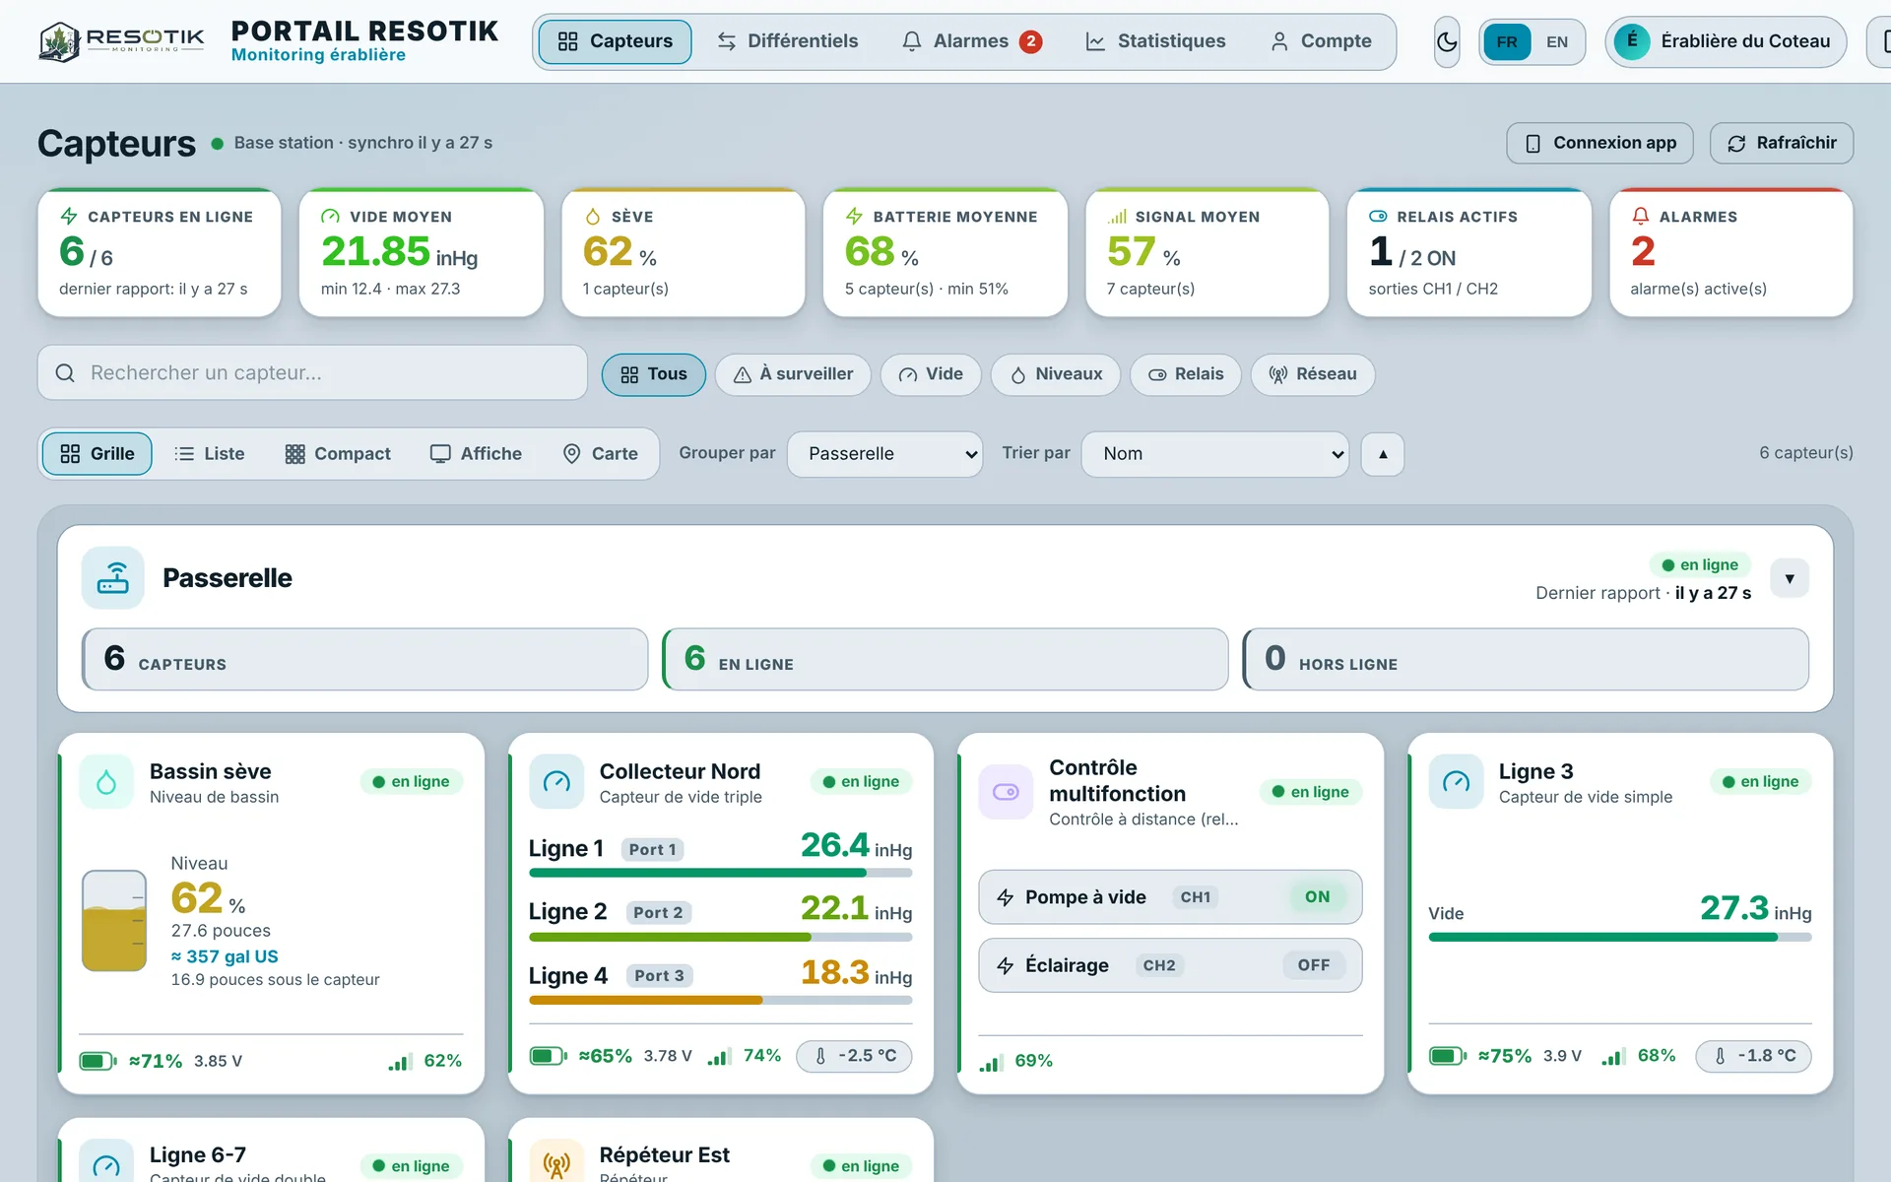Filter sensors by Niveaux

point(1056,374)
